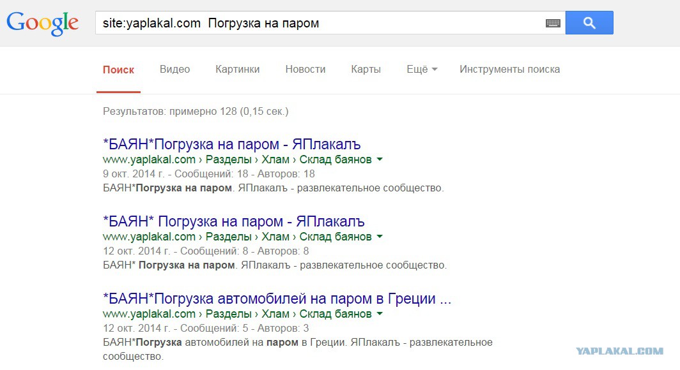Image resolution: width=680 pixels, height=370 pixels.
Task: Open result Погрузка автомобилей на паром в Греции
Action: point(277,298)
